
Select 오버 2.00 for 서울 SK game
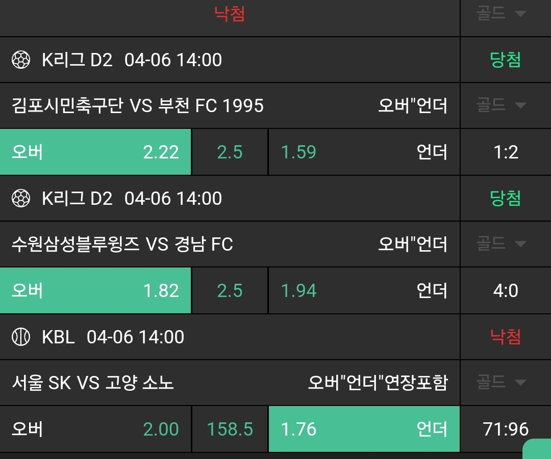point(95,429)
